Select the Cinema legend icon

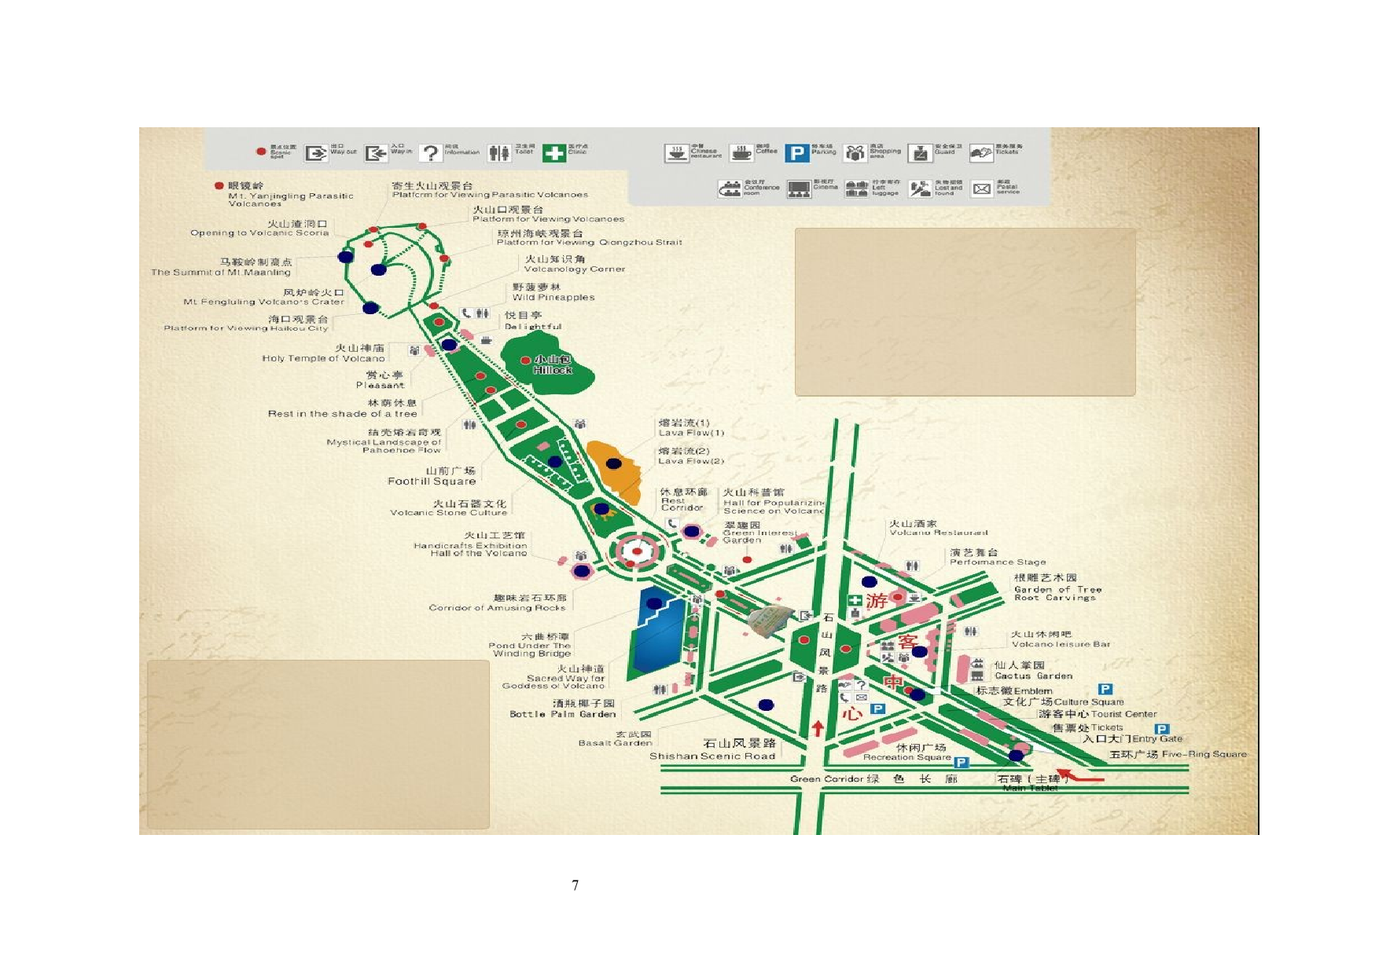[x=799, y=189]
